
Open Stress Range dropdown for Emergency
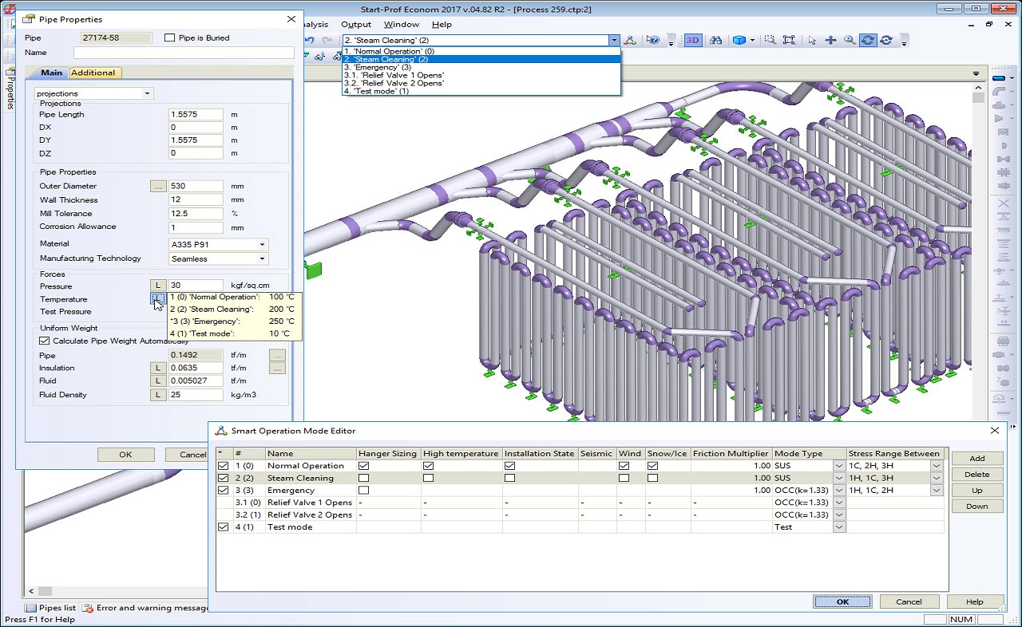point(937,491)
